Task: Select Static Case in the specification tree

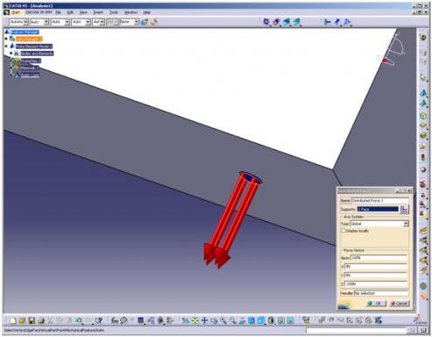Action: pyautogui.click(x=30, y=75)
